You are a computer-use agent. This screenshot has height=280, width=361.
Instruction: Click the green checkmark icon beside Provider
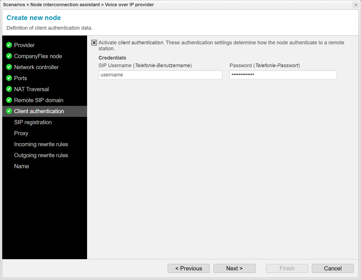[x=9, y=45]
